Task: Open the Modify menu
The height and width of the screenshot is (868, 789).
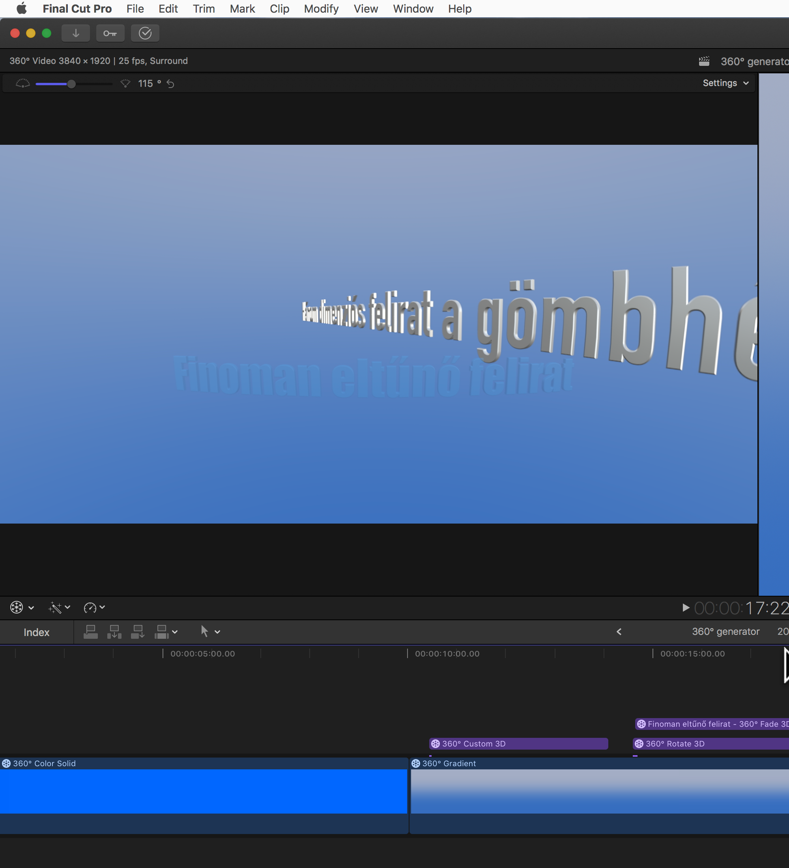Action: [x=321, y=9]
